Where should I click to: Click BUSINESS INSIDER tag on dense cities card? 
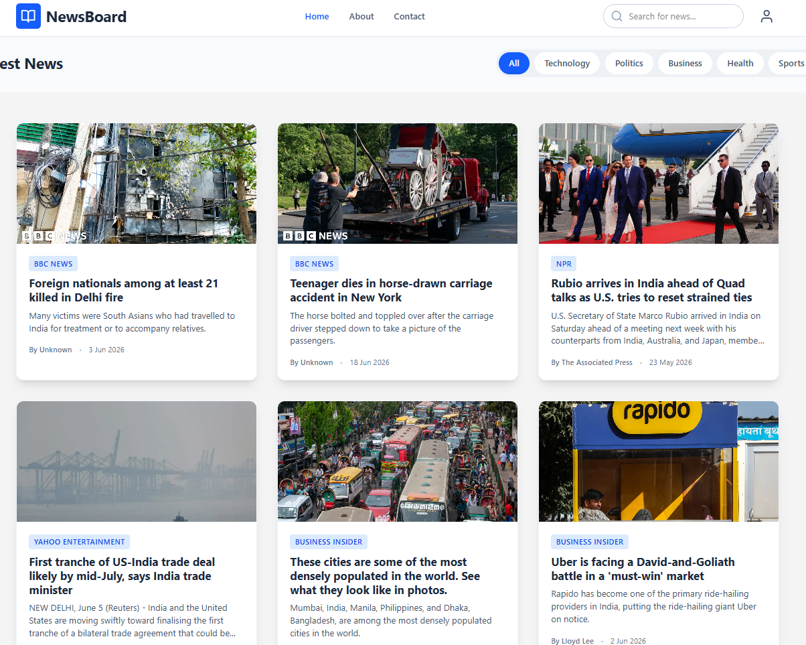(x=329, y=542)
